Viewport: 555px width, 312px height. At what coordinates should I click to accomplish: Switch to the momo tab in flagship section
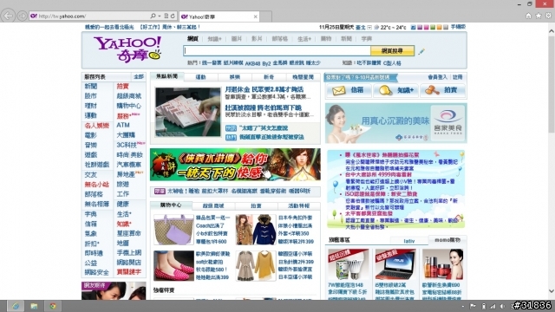pyautogui.click(x=447, y=240)
